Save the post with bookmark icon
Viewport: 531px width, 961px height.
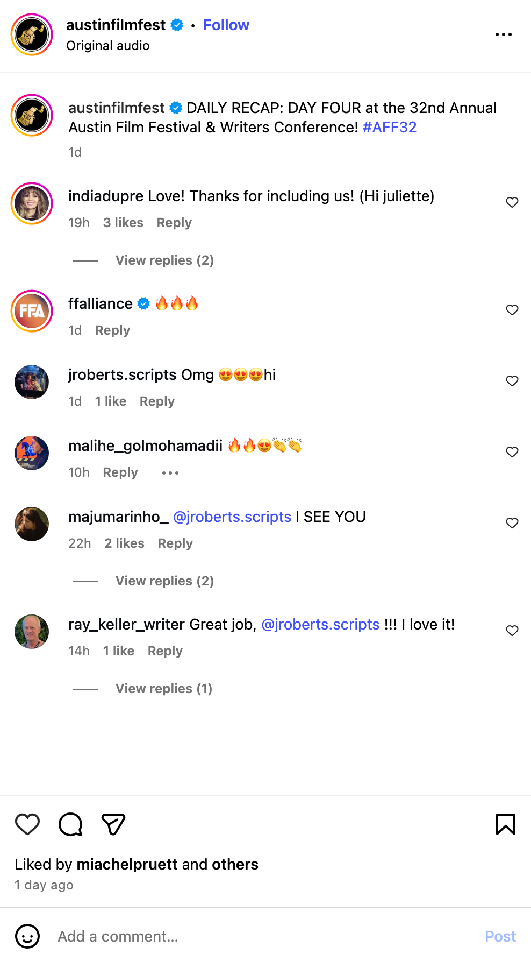point(505,824)
